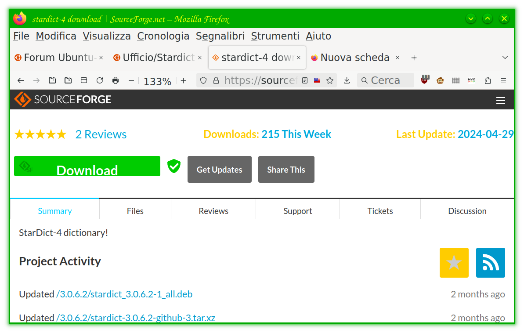Open the Aiuto menu
This screenshot has height=333, width=524.
pos(318,36)
